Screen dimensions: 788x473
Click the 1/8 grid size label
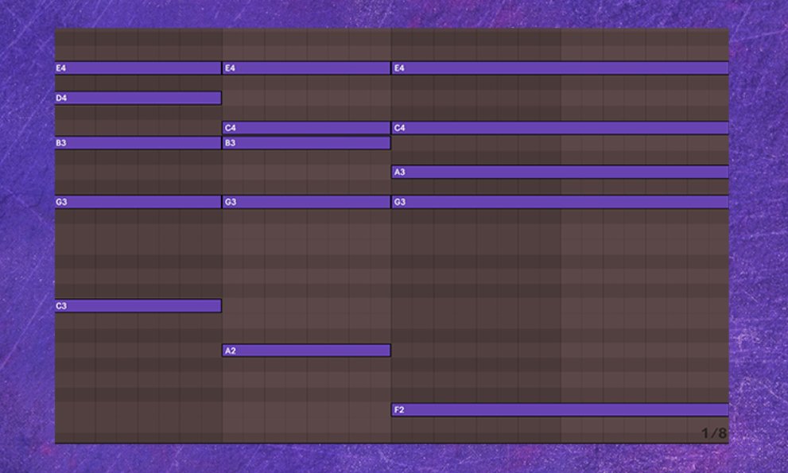pos(713,432)
